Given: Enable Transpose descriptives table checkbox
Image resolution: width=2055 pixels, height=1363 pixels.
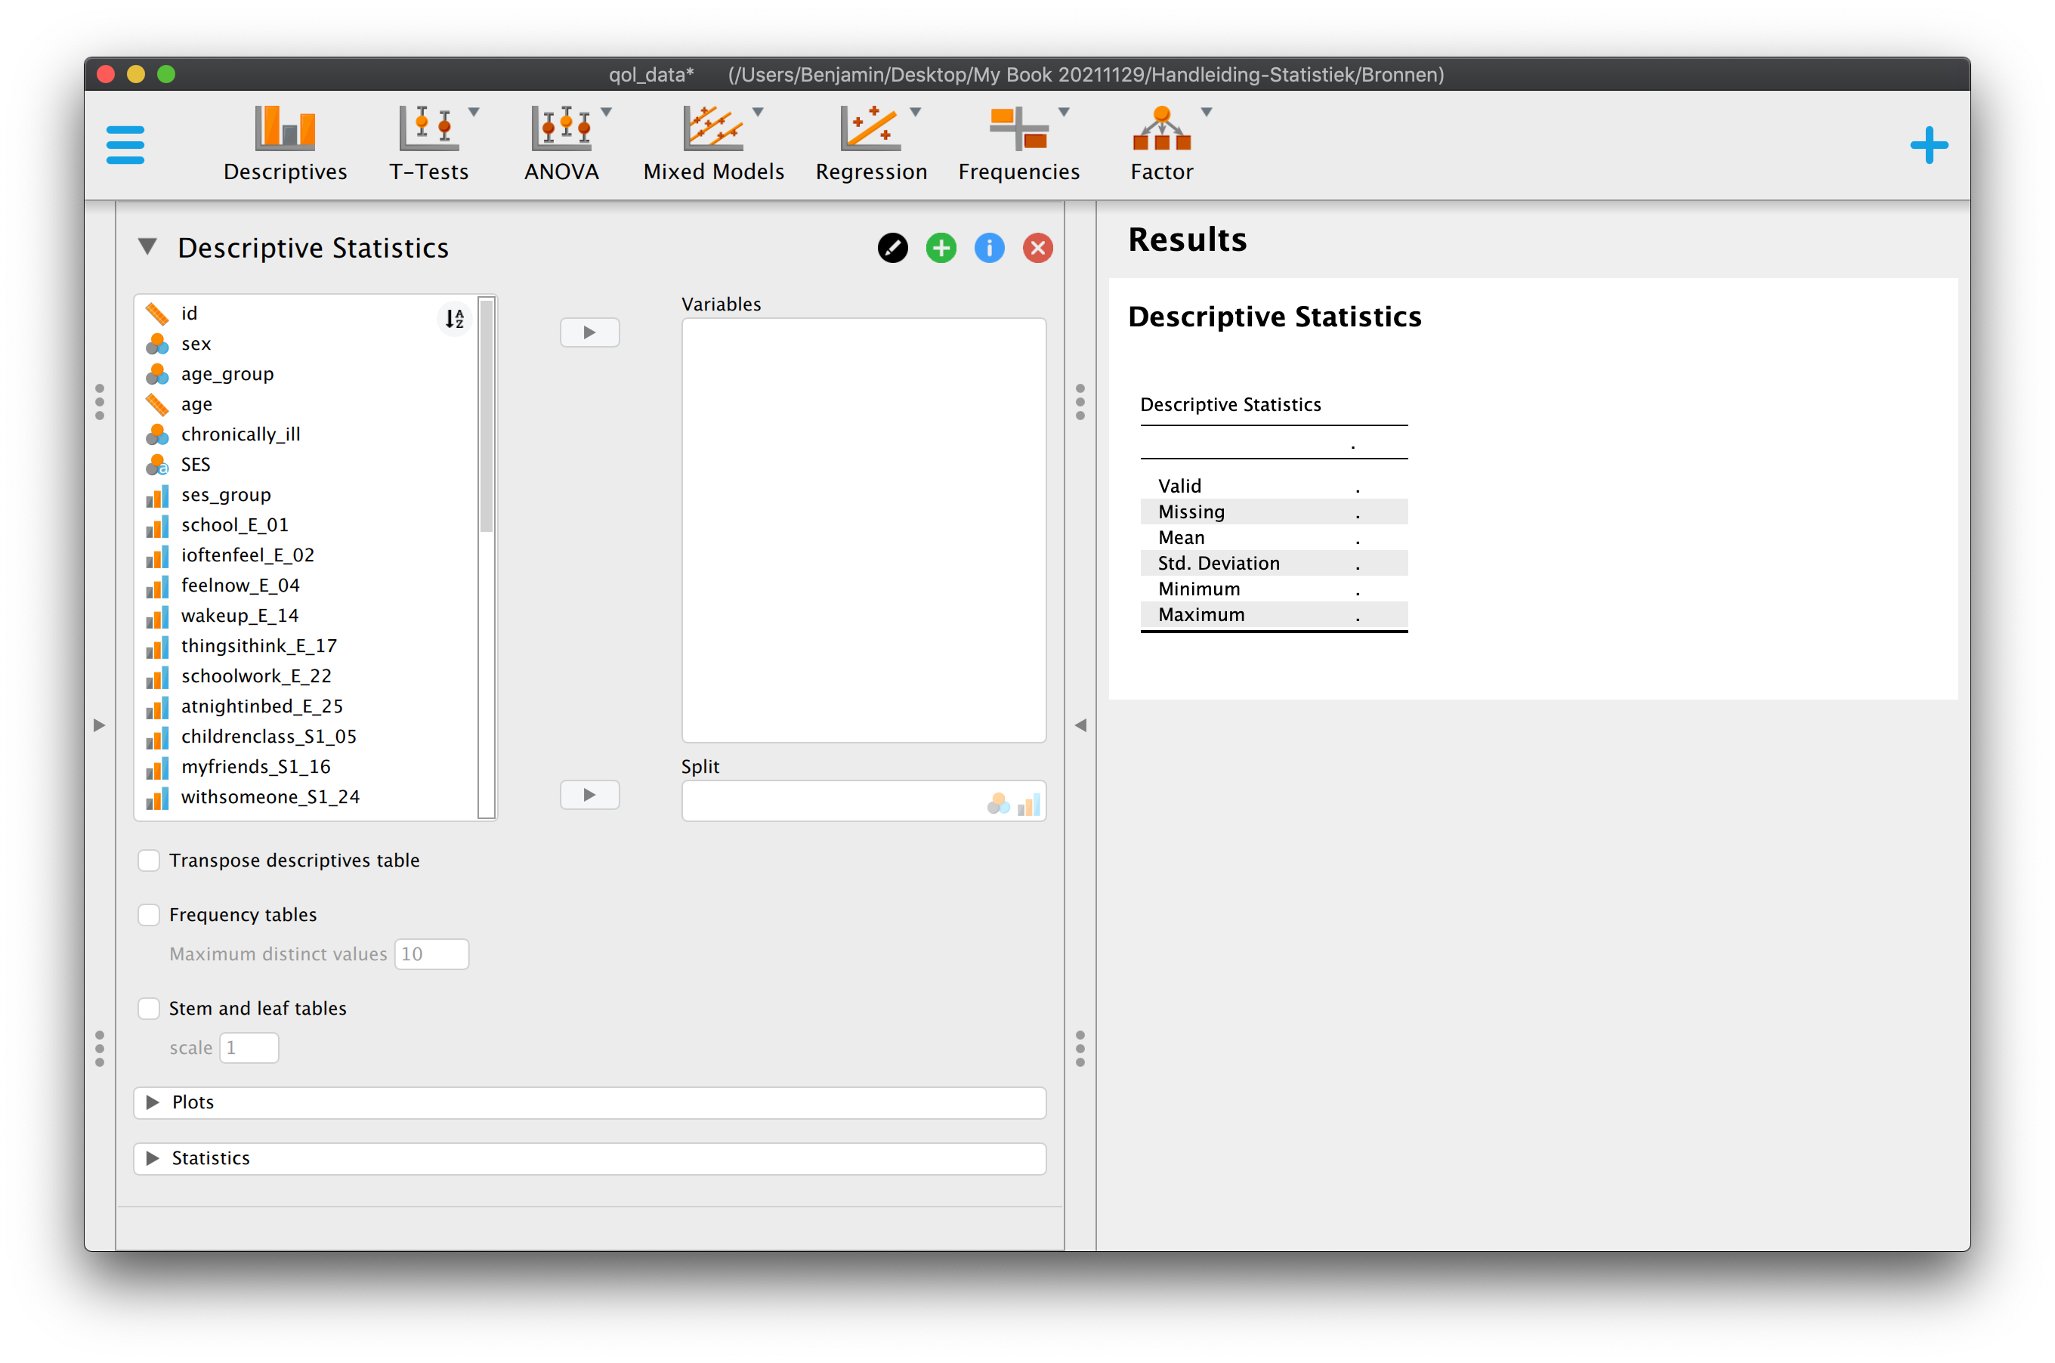Looking at the screenshot, I should click(150, 861).
